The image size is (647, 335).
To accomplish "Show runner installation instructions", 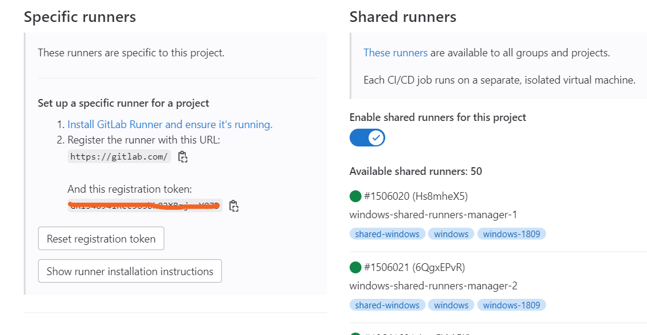I will [x=130, y=271].
